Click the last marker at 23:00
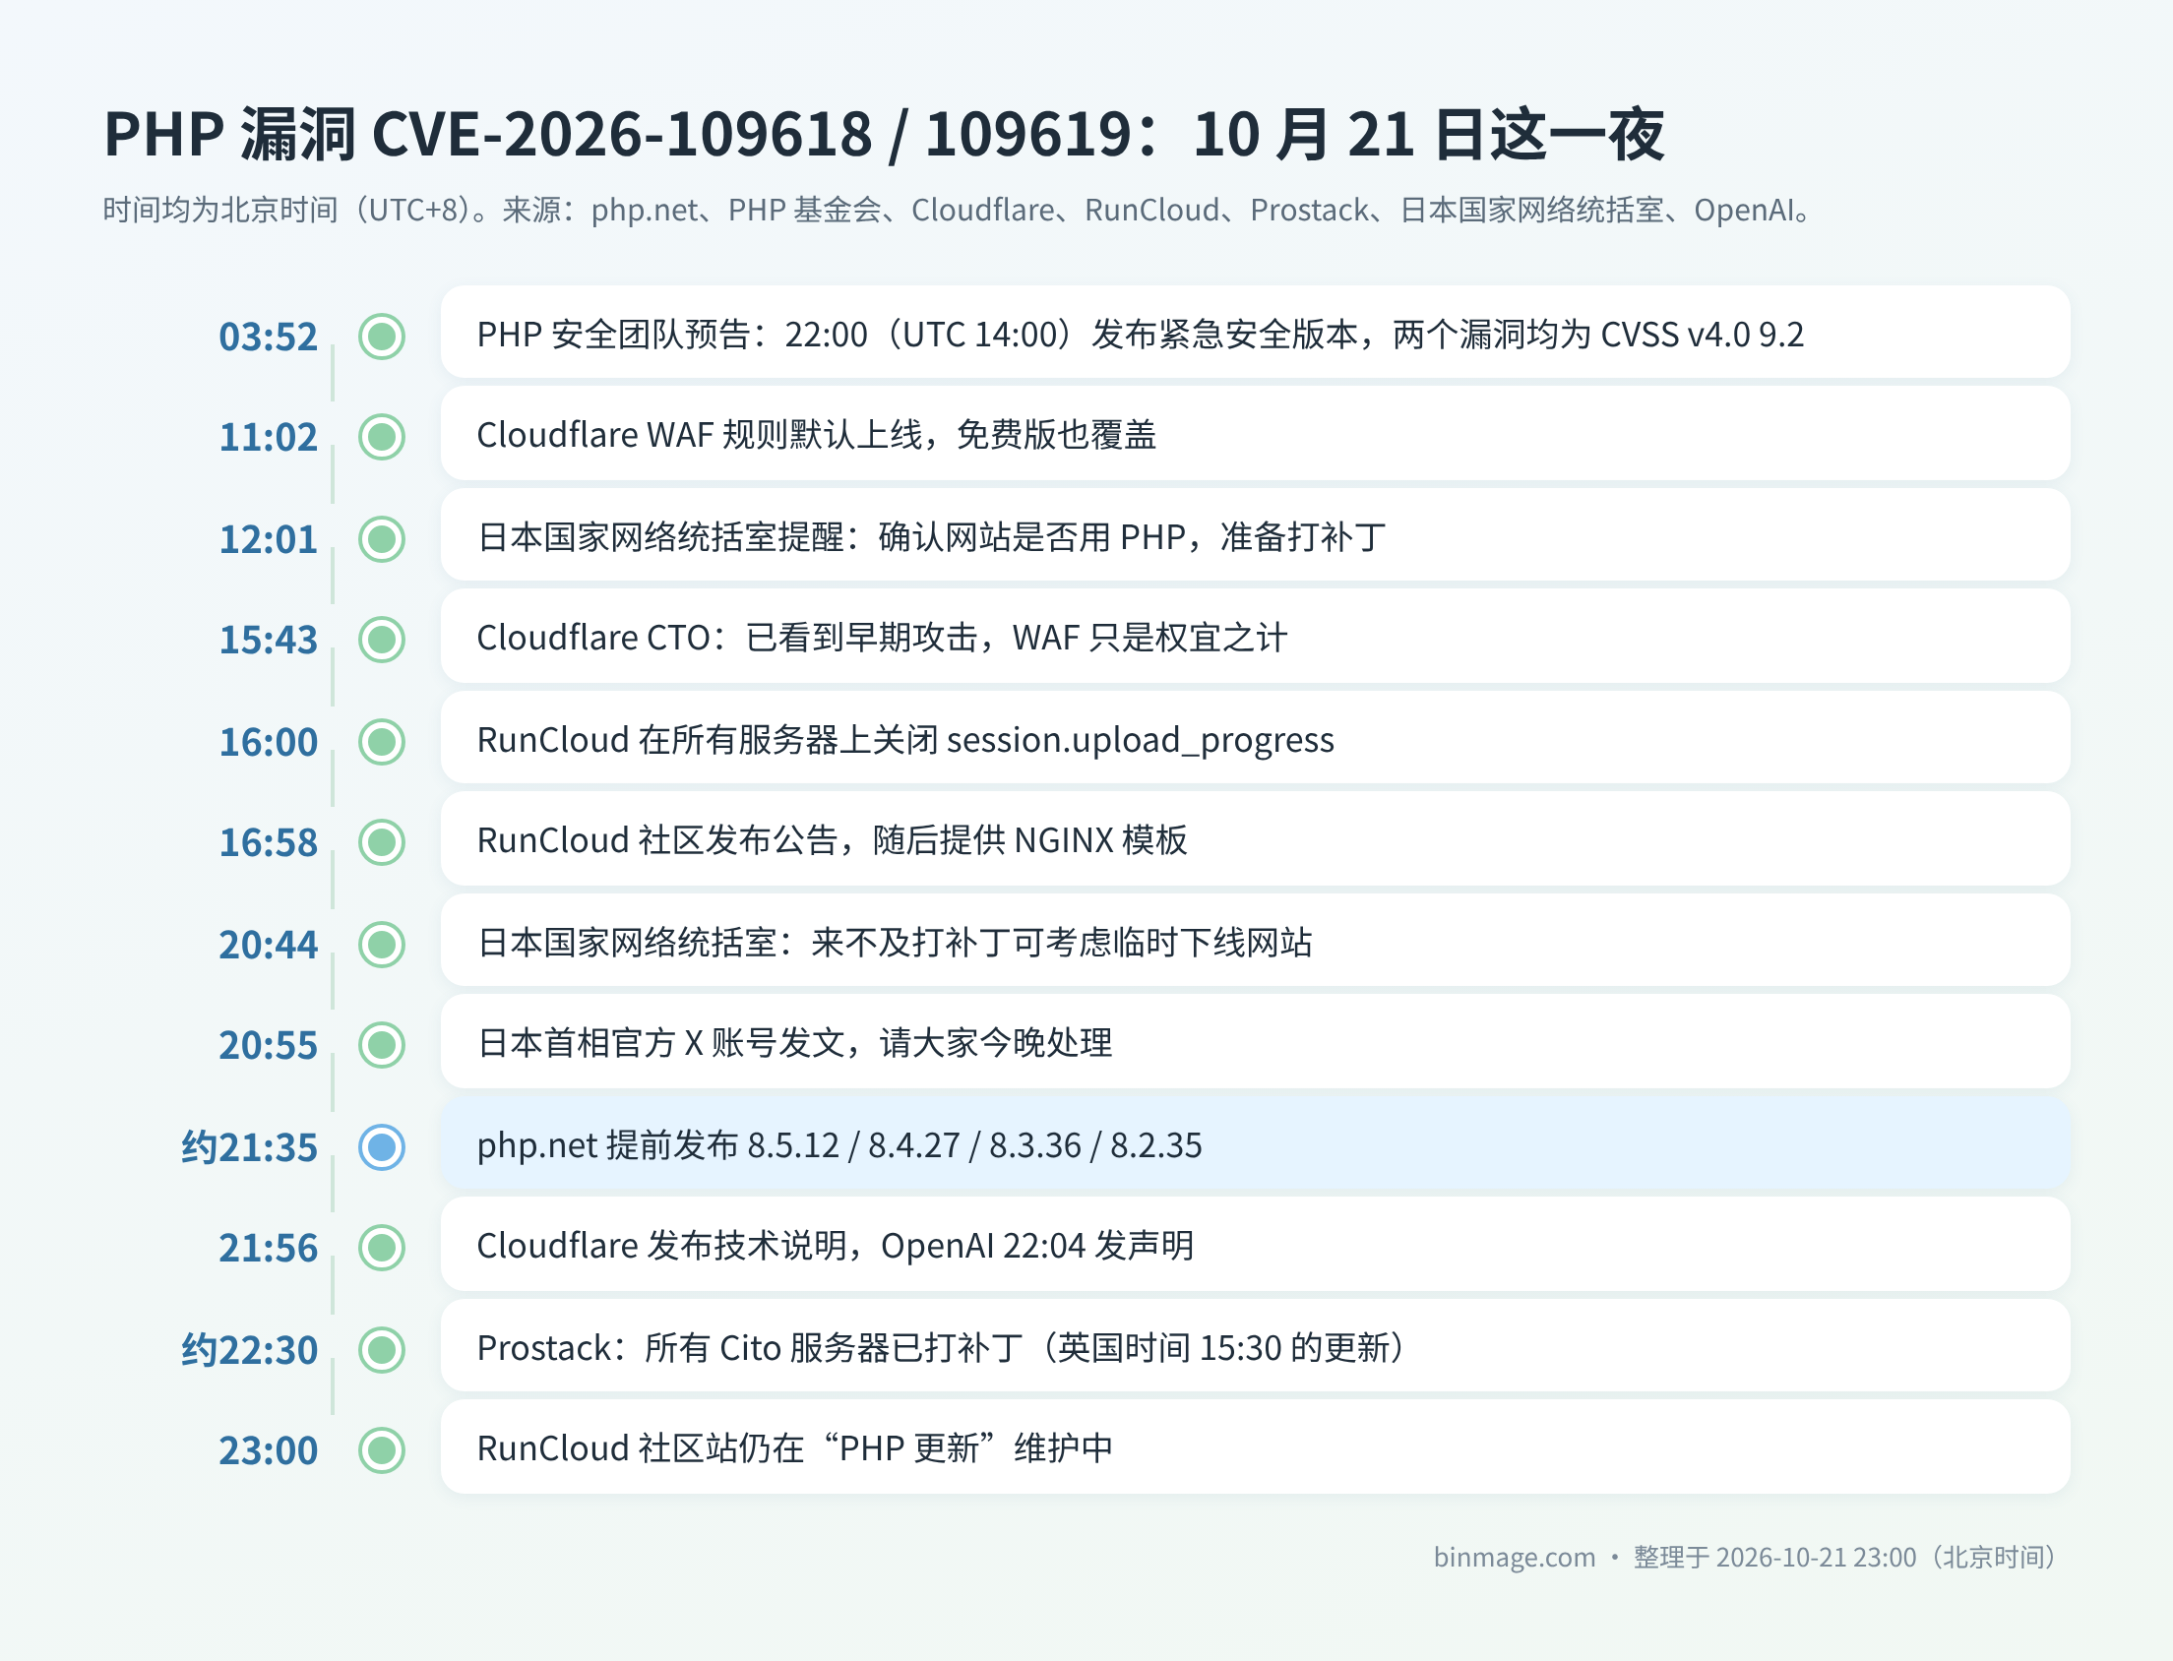 382,1450
